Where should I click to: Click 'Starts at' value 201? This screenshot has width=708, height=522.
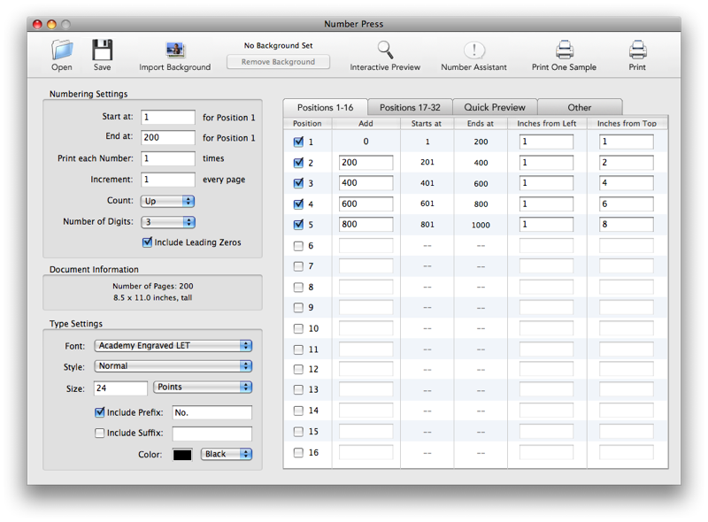[x=427, y=162]
